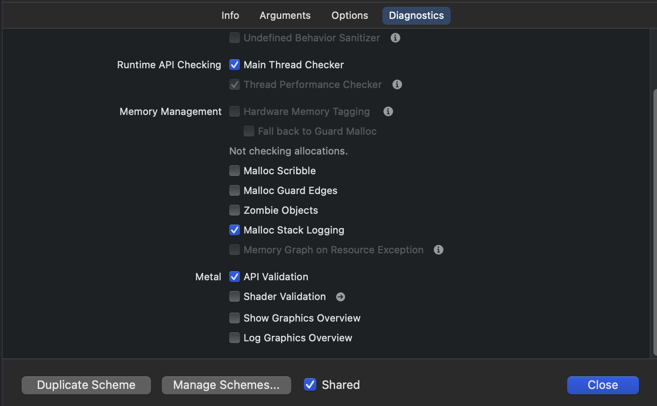
Task: Click the vertical scrollbar on the right
Action: [654, 220]
